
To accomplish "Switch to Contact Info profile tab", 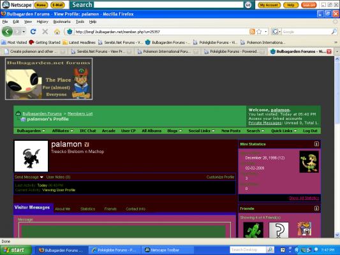I will (x=135, y=209).
